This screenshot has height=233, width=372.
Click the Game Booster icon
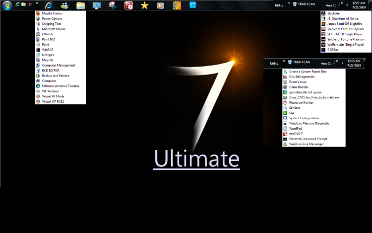(x=285, y=87)
